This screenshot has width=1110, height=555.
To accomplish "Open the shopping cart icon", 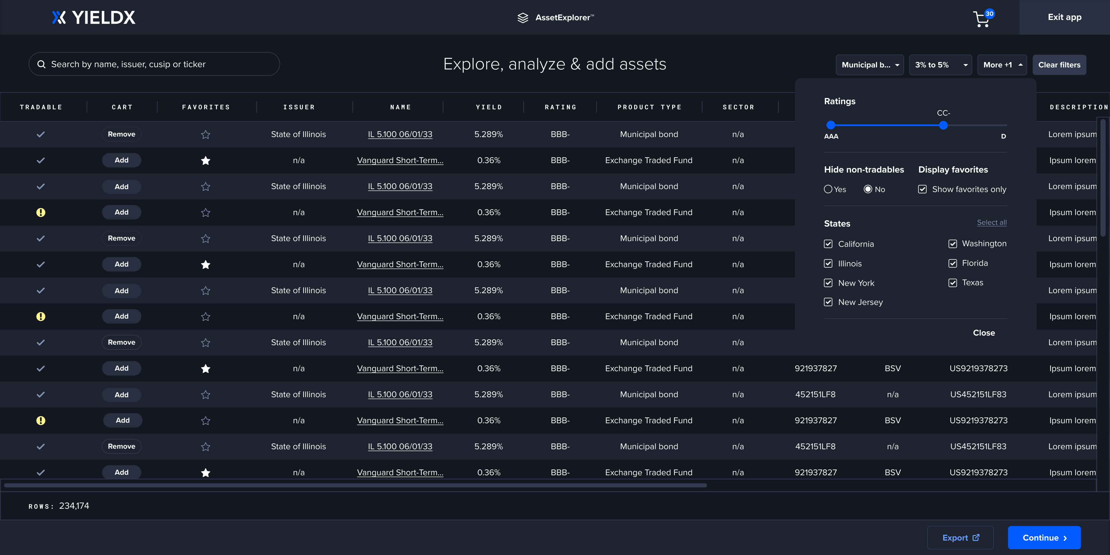I will (982, 19).
